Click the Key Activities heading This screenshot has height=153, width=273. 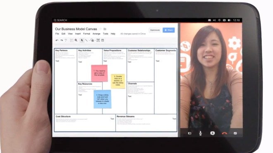tap(85, 50)
